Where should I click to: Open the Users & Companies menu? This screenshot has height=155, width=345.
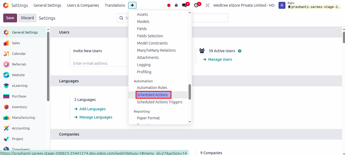click(x=83, y=5)
